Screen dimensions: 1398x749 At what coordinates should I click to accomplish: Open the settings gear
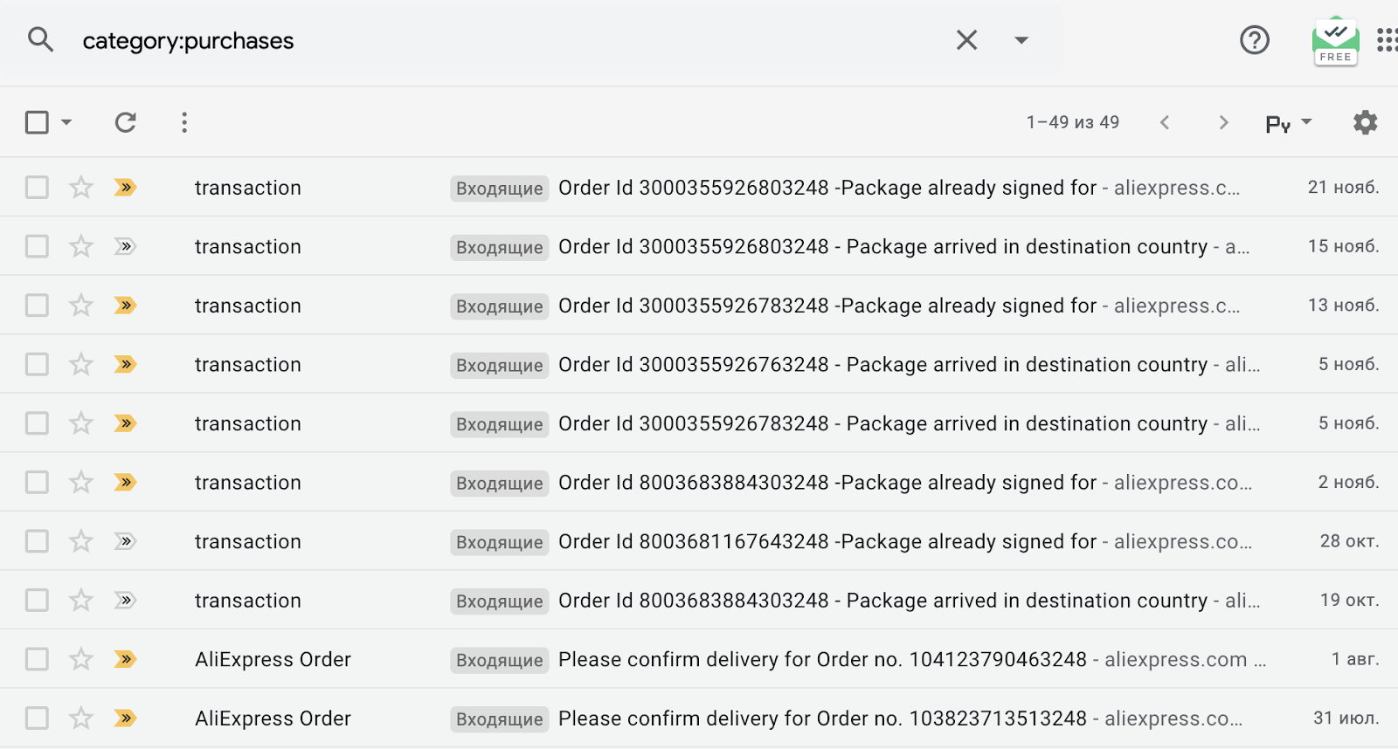[1365, 122]
